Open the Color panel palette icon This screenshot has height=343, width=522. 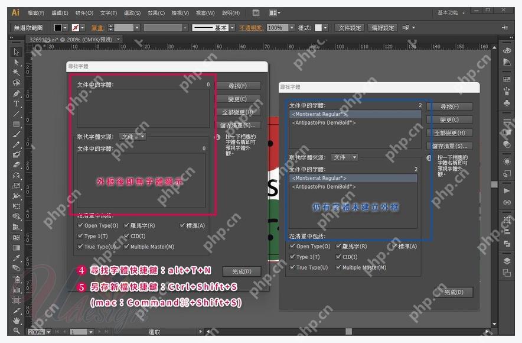[507, 51]
